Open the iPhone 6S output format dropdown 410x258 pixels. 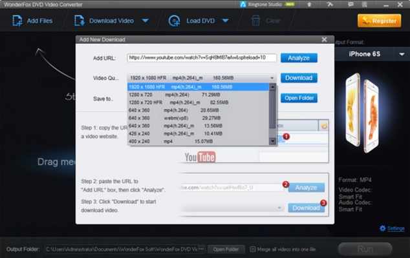402,54
